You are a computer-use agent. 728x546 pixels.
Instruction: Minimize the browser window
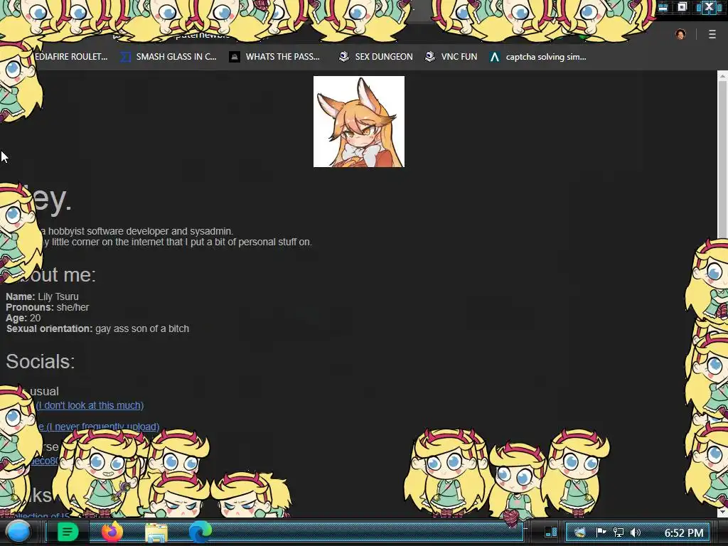pos(663,7)
